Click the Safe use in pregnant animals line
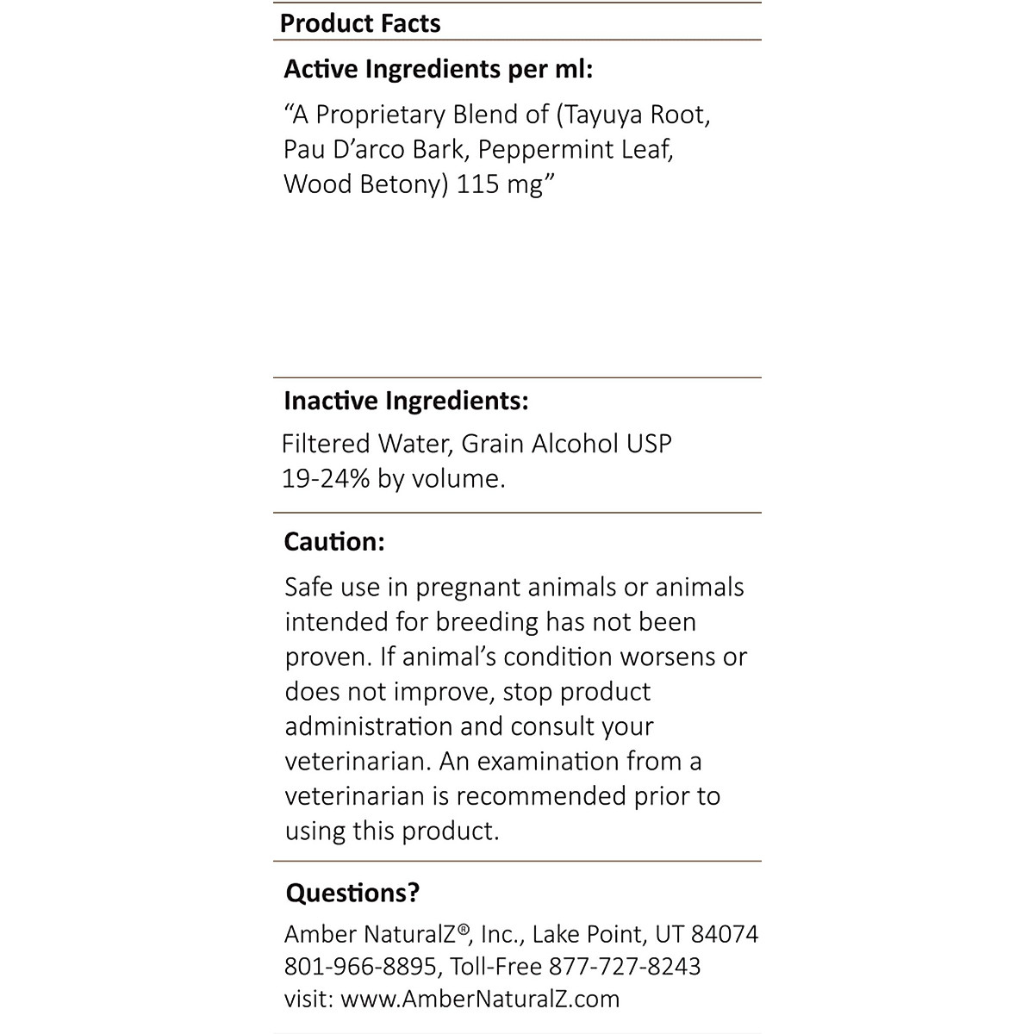Viewport: 1034px width, 1034px height. tap(514, 588)
